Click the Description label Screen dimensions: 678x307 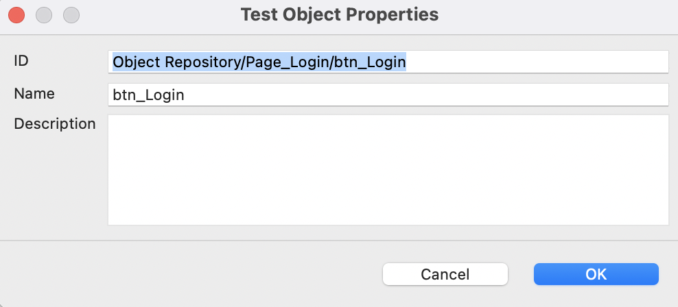click(x=55, y=124)
